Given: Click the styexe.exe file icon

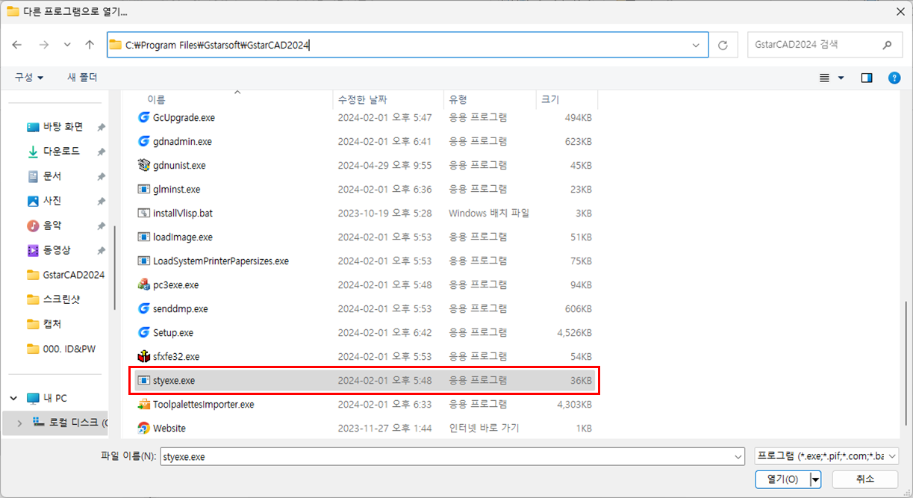Looking at the screenshot, I should tap(145, 380).
